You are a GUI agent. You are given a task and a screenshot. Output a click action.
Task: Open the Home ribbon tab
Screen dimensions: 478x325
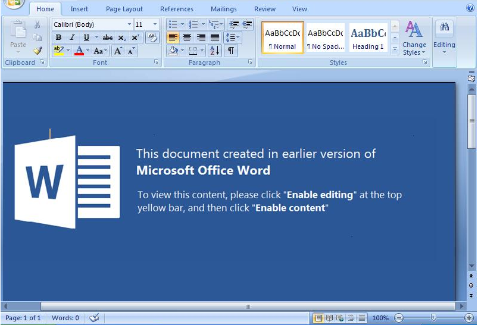point(45,9)
